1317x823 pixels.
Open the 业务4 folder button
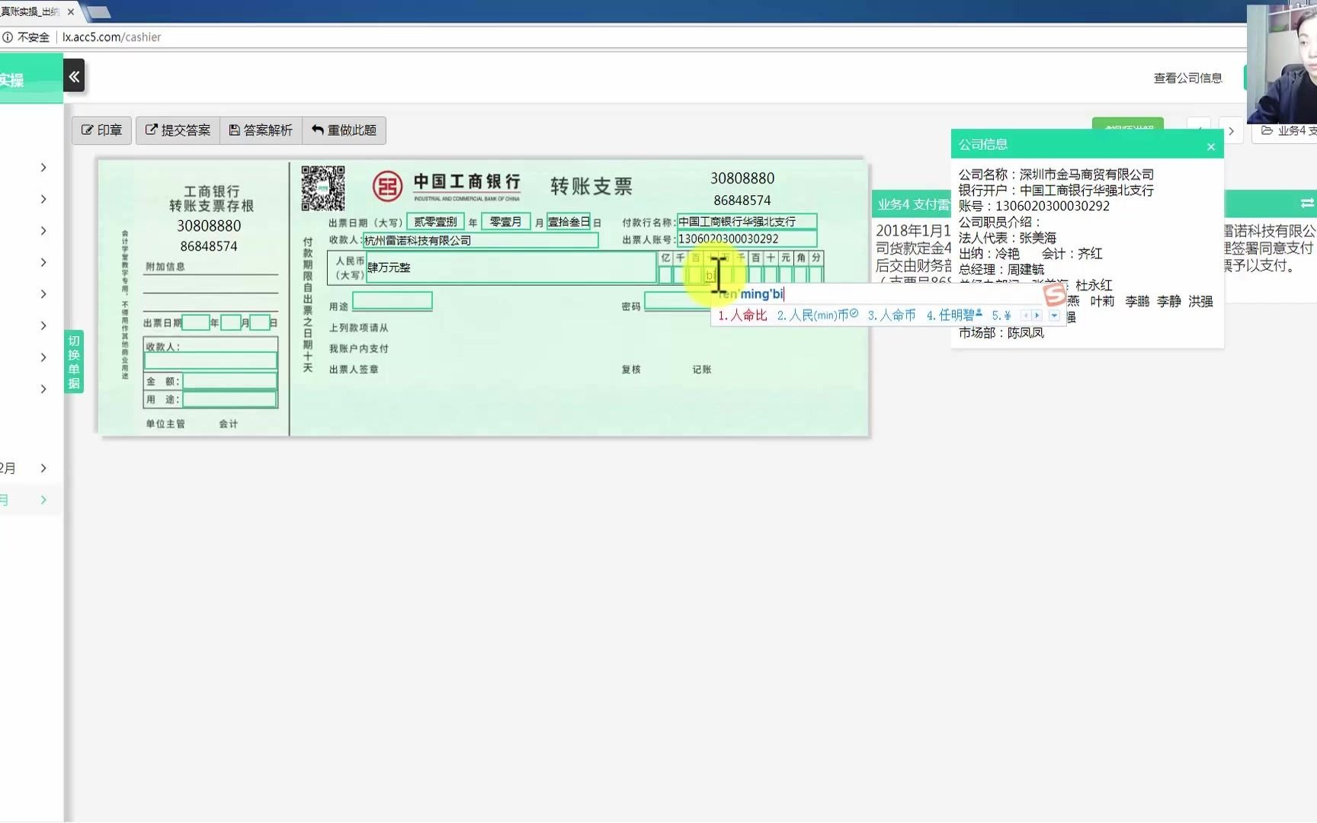(1285, 131)
